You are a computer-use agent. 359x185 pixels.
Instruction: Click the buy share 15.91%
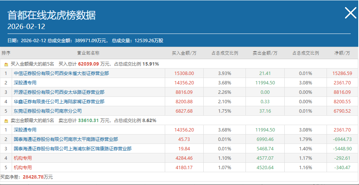151,64
